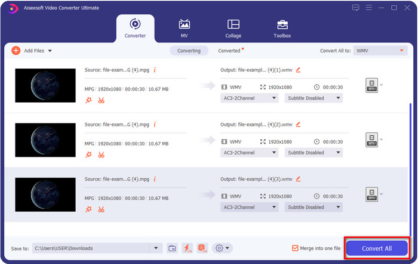The width and height of the screenshot is (418, 264).
Task: Rename output file (4)(3).wmv with pencil icon
Action: click(x=299, y=179)
